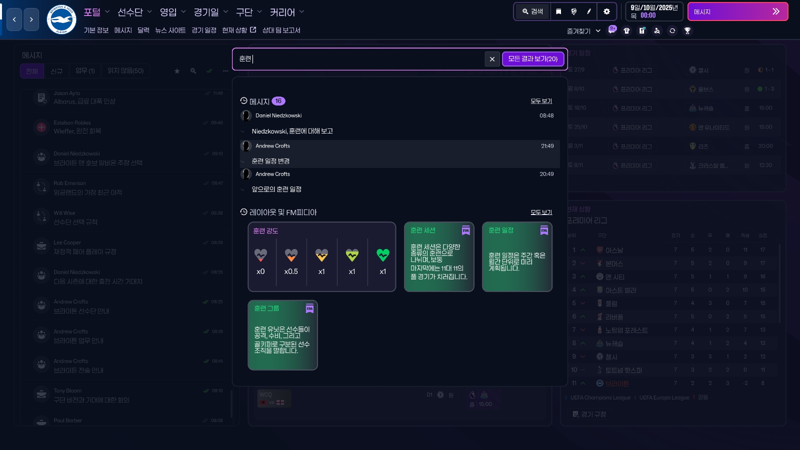Click the 모든 결과 보기(20) button
The image size is (800, 450).
pos(532,59)
